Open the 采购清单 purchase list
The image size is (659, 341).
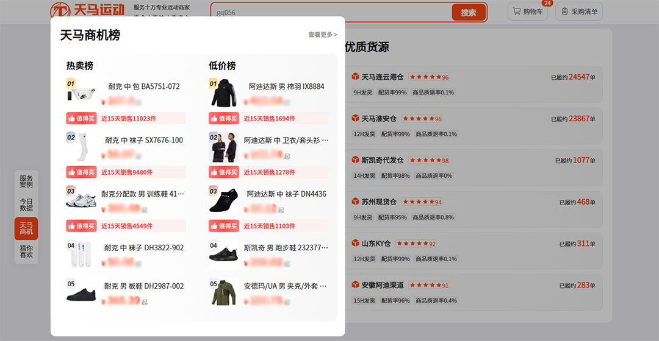579,12
